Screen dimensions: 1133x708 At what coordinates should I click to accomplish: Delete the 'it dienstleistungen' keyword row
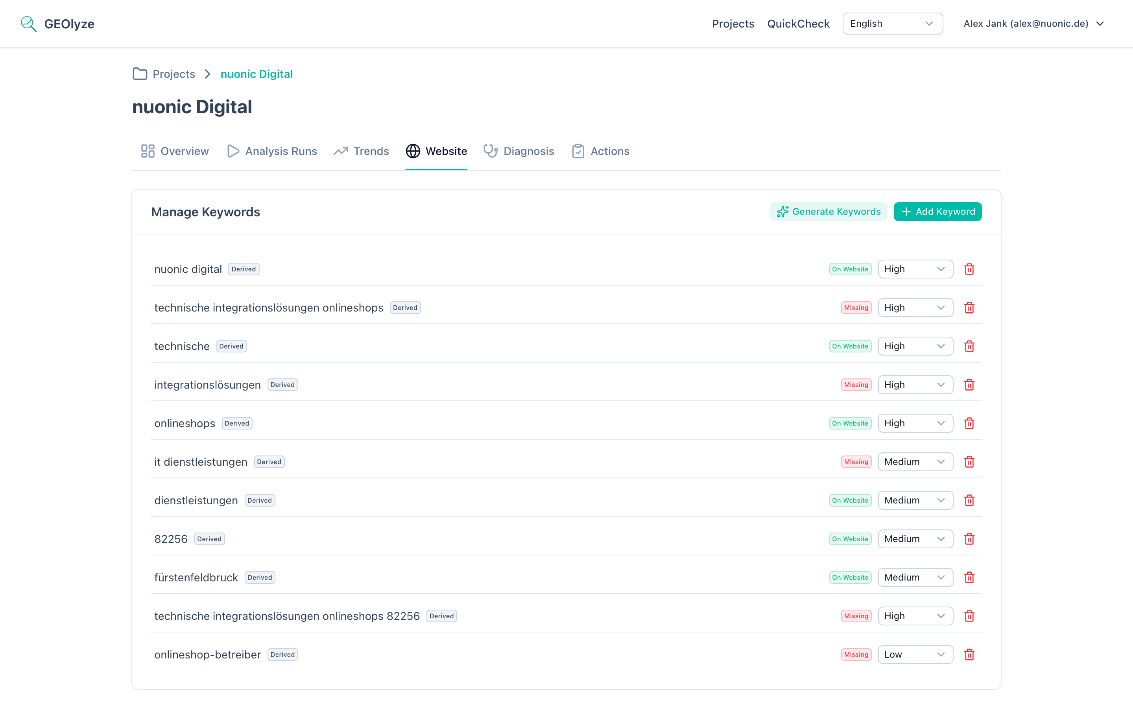coord(969,462)
